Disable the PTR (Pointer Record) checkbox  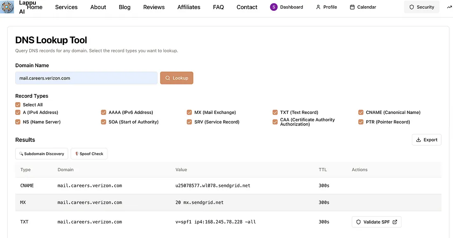point(361,122)
